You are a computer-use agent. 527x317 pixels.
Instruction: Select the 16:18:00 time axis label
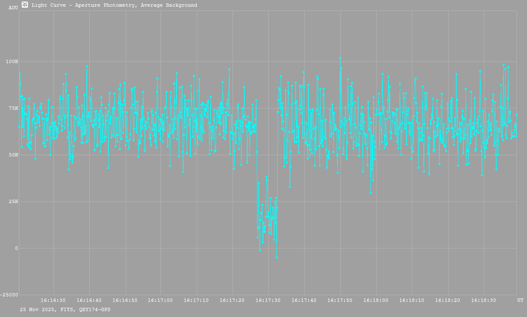[x=376, y=301]
